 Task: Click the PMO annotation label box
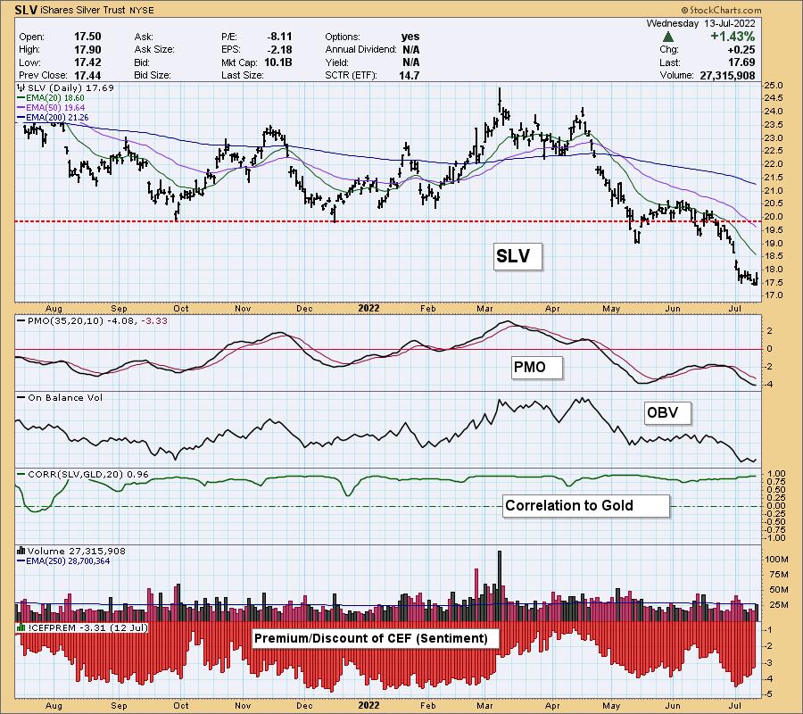pyautogui.click(x=537, y=367)
